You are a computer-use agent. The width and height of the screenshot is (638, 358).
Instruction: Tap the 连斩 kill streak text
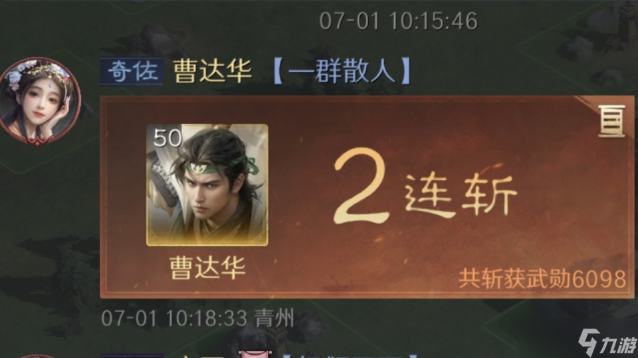461,195
